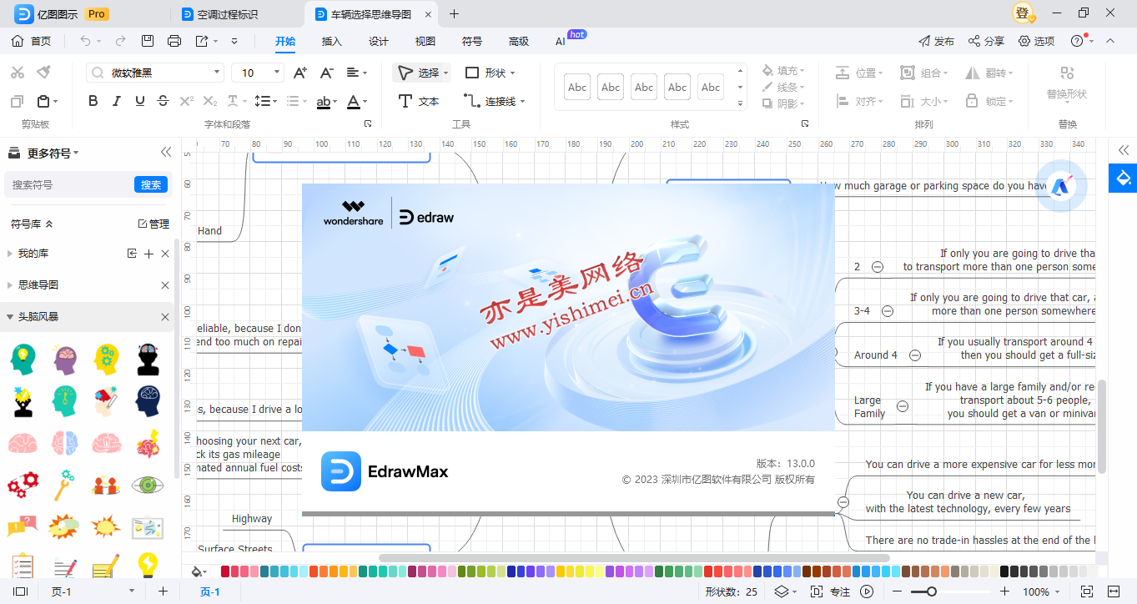Click the Export icon in quick toolbar
Viewport: 1137px width, 604px height.
tap(202, 41)
